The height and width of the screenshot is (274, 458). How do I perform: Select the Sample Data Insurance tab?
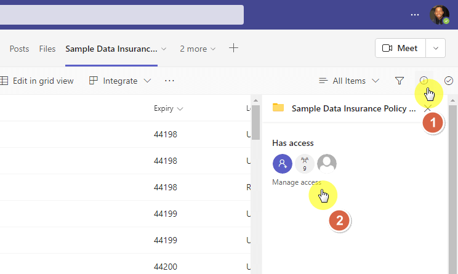[x=111, y=49]
